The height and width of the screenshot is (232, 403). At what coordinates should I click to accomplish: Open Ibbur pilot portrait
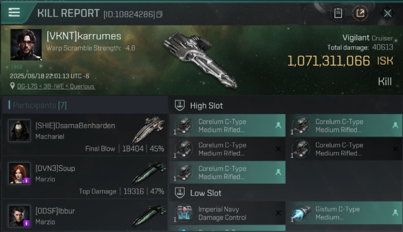pos(20,216)
